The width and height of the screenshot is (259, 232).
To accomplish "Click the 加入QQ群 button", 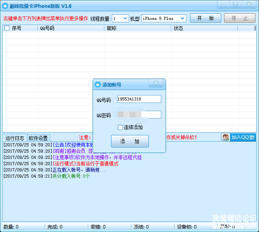I will (239, 137).
